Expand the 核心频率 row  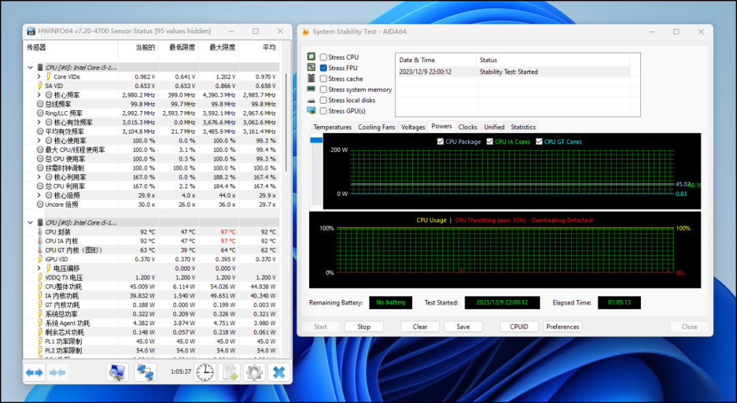point(39,95)
